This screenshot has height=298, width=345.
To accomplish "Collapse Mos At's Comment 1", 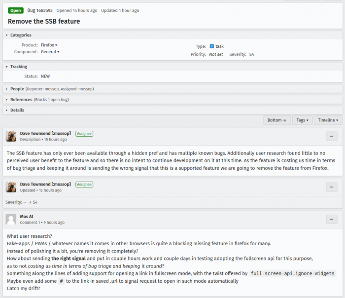I will point(332,220).
